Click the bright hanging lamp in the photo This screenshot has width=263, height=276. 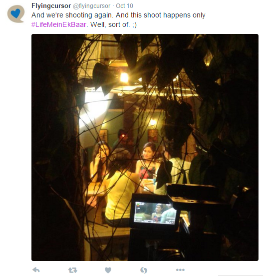click(124, 77)
